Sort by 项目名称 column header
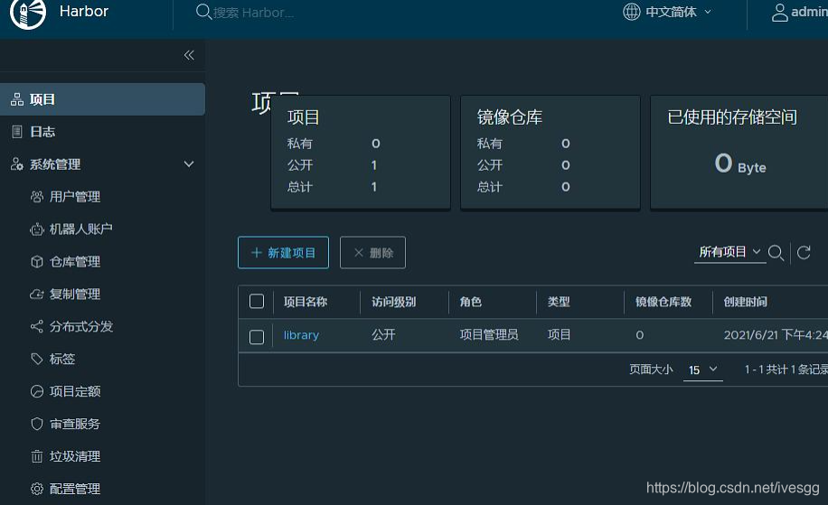Image resolution: width=828 pixels, height=505 pixels. pos(306,302)
